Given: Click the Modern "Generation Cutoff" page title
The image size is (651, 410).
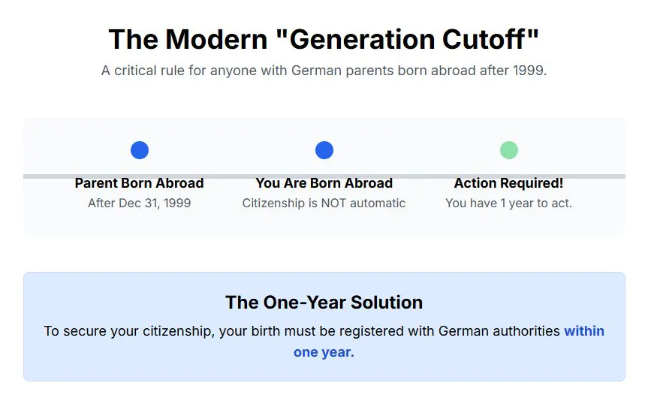Looking at the screenshot, I should click(x=324, y=39).
